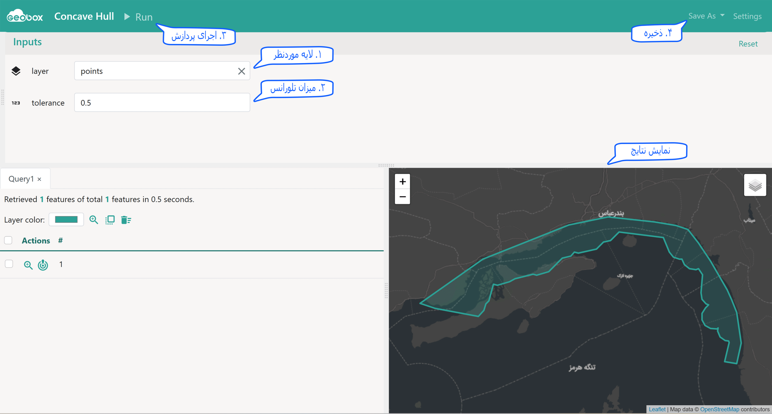772x414 pixels.
Task: Zoom to layer with magnifier icon
Action: point(94,220)
